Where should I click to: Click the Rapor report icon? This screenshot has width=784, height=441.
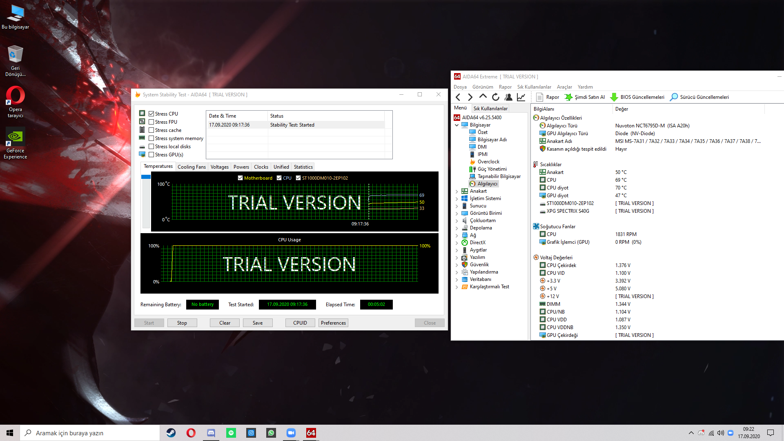[539, 97]
